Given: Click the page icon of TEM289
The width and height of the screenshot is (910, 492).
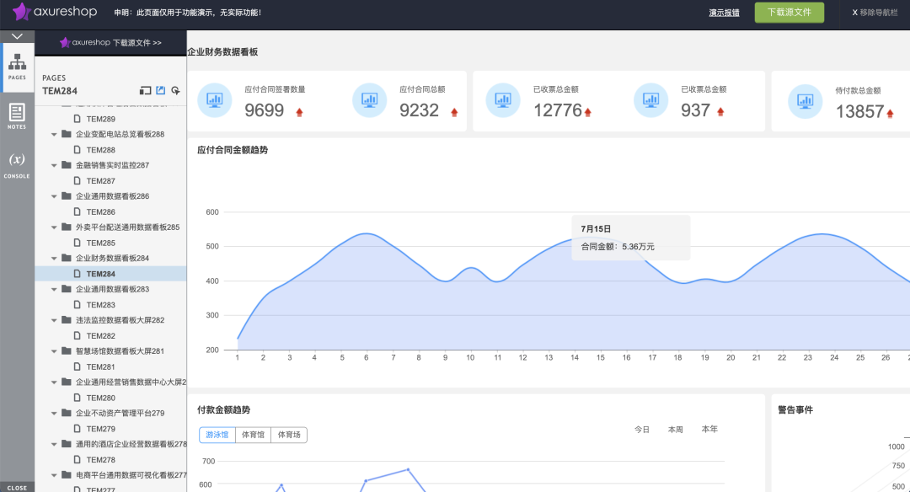Looking at the screenshot, I should tap(78, 118).
